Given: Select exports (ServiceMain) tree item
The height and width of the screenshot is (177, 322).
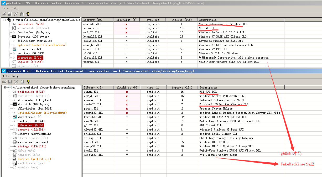Looking at the screenshot, I should [x=34, y=134].
